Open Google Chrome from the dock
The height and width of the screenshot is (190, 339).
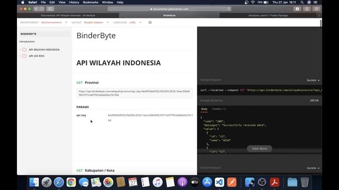71,182
